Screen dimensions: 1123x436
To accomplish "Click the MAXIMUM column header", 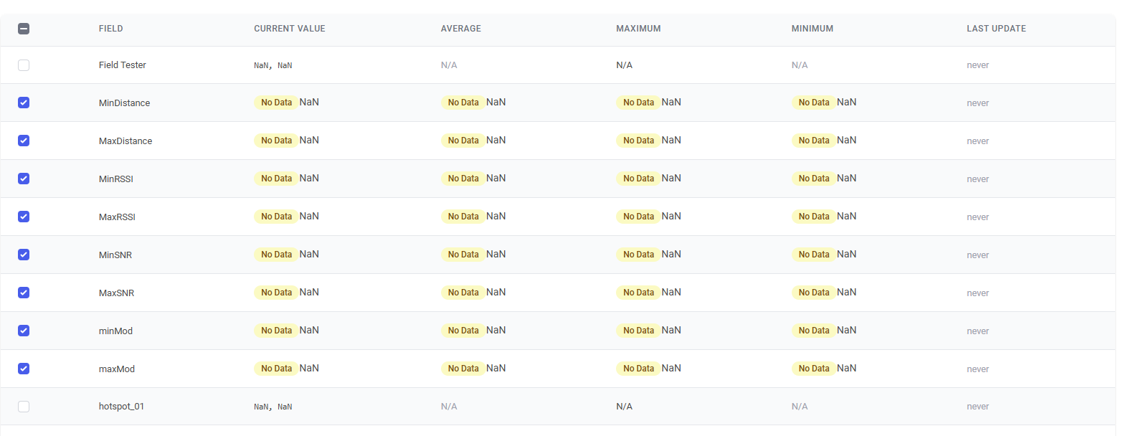I will click(x=638, y=29).
